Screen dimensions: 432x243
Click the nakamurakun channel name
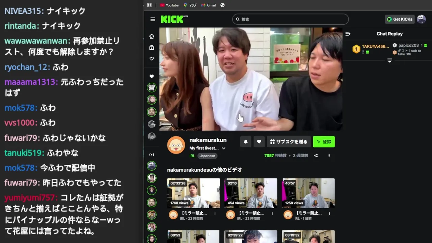click(x=208, y=140)
